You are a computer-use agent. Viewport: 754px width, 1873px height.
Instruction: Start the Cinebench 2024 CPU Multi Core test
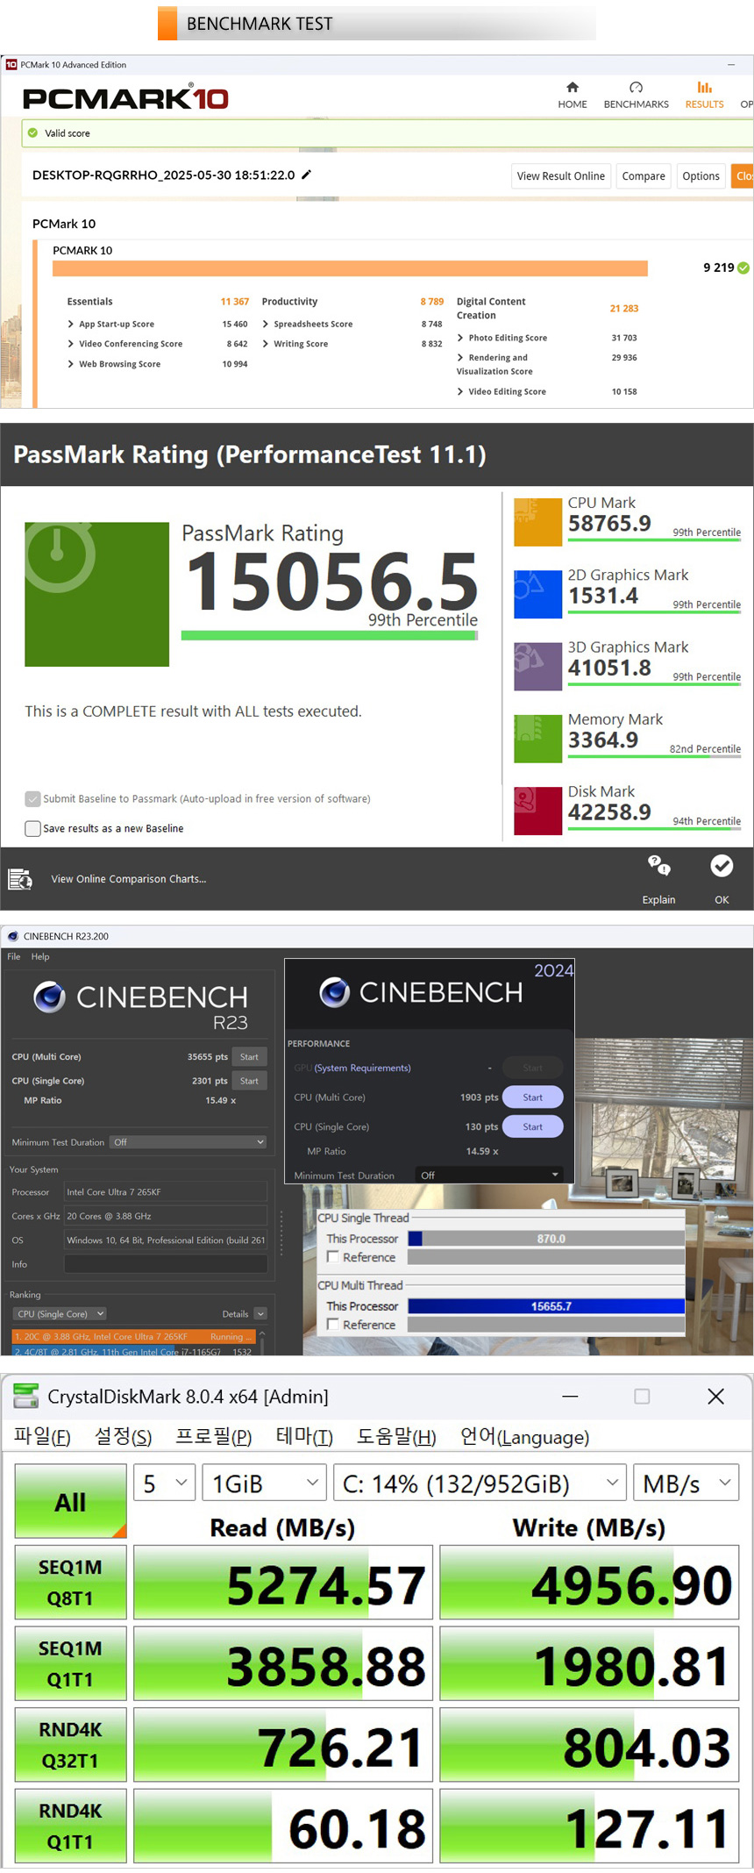pos(532,1097)
